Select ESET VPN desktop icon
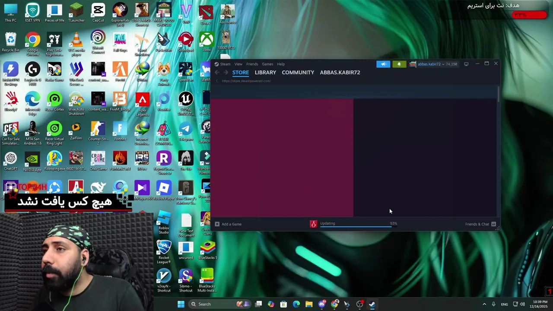The image size is (553, 311). coord(32,13)
